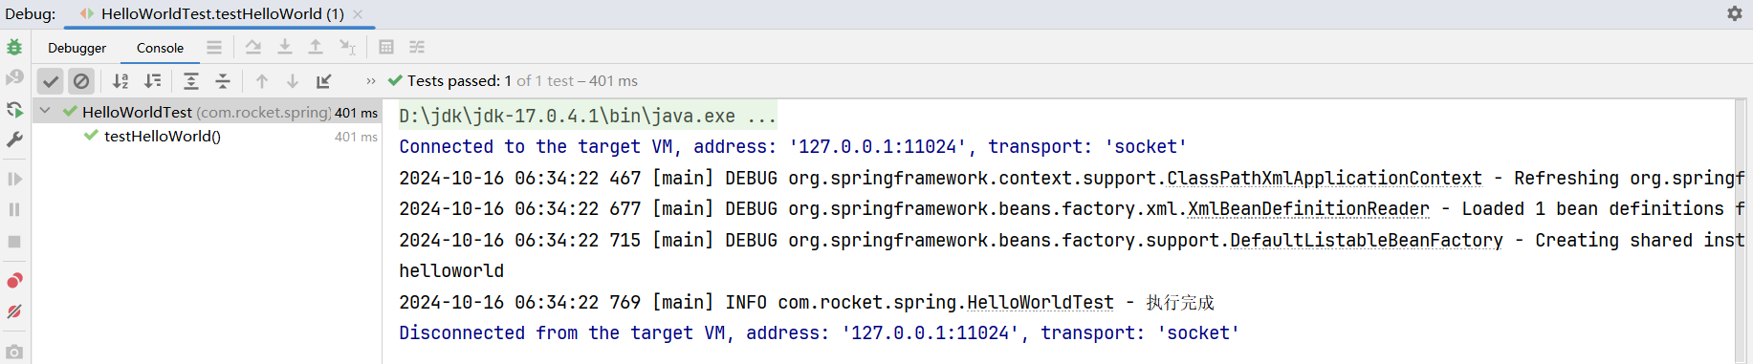Open the debug panel gear settings

[1735, 13]
